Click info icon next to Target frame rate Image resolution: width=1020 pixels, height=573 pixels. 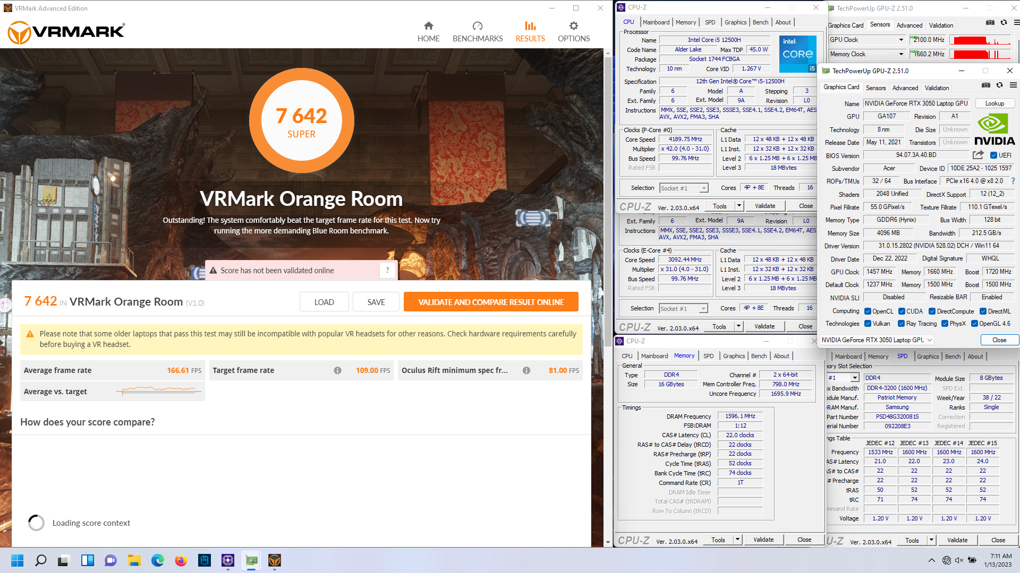click(x=337, y=370)
